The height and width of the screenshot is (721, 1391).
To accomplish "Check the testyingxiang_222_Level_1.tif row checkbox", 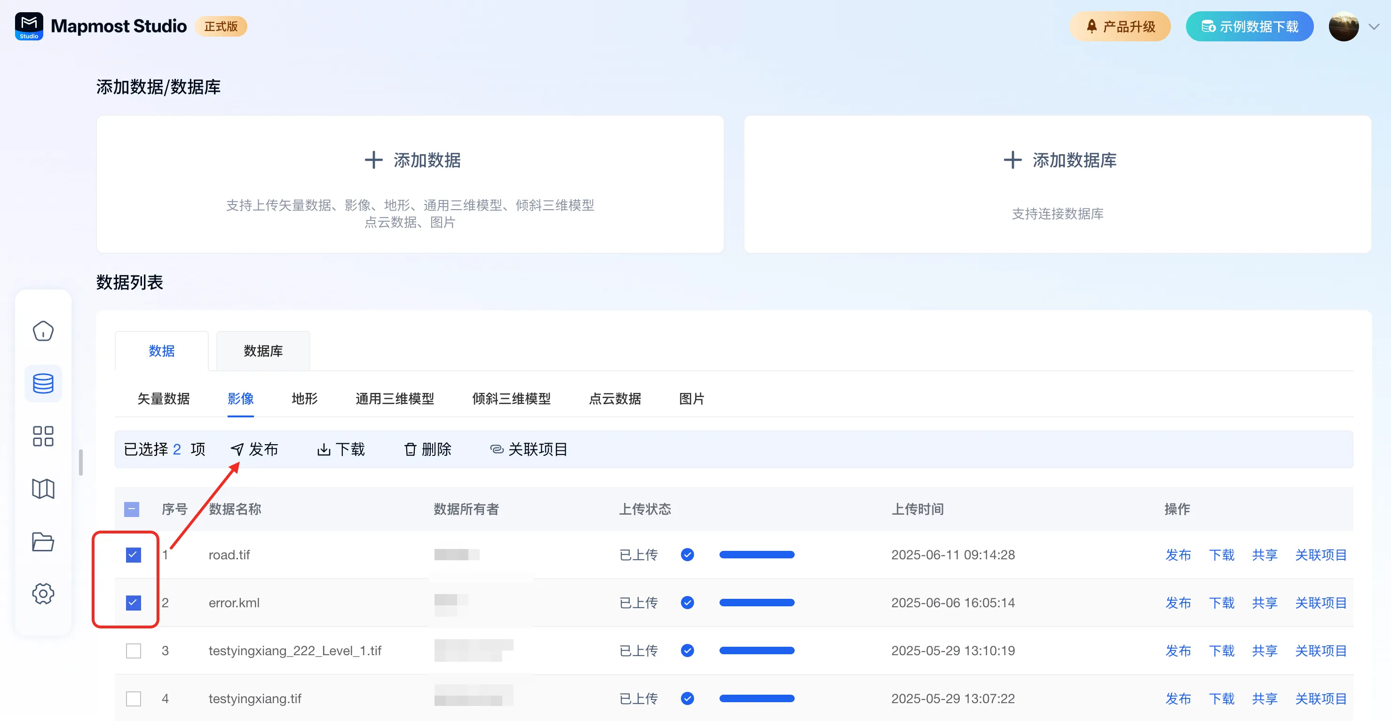I will click(134, 651).
